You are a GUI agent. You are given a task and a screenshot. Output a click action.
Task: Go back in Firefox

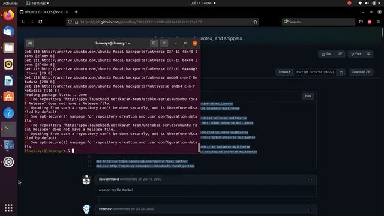click(23, 22)
